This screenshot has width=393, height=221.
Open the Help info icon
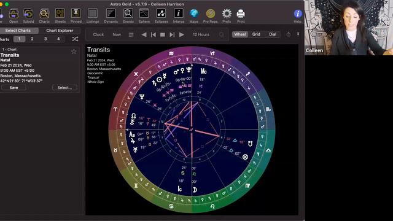[x=298, y=14]
